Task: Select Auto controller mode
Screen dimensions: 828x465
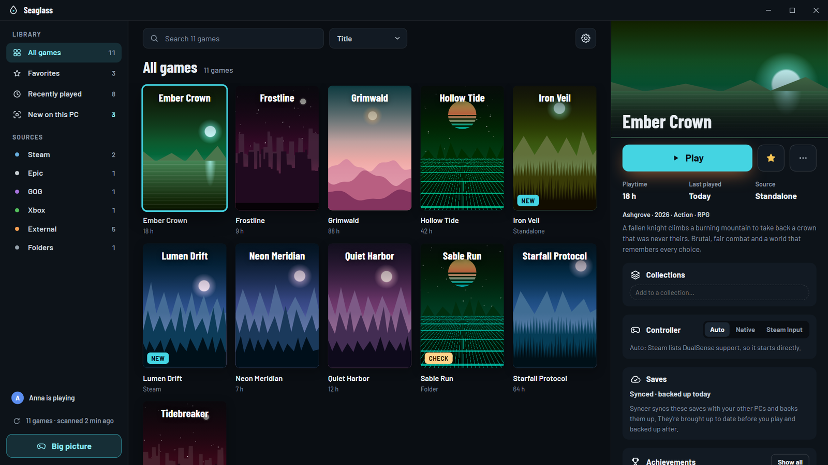Action: pos(717,330)
